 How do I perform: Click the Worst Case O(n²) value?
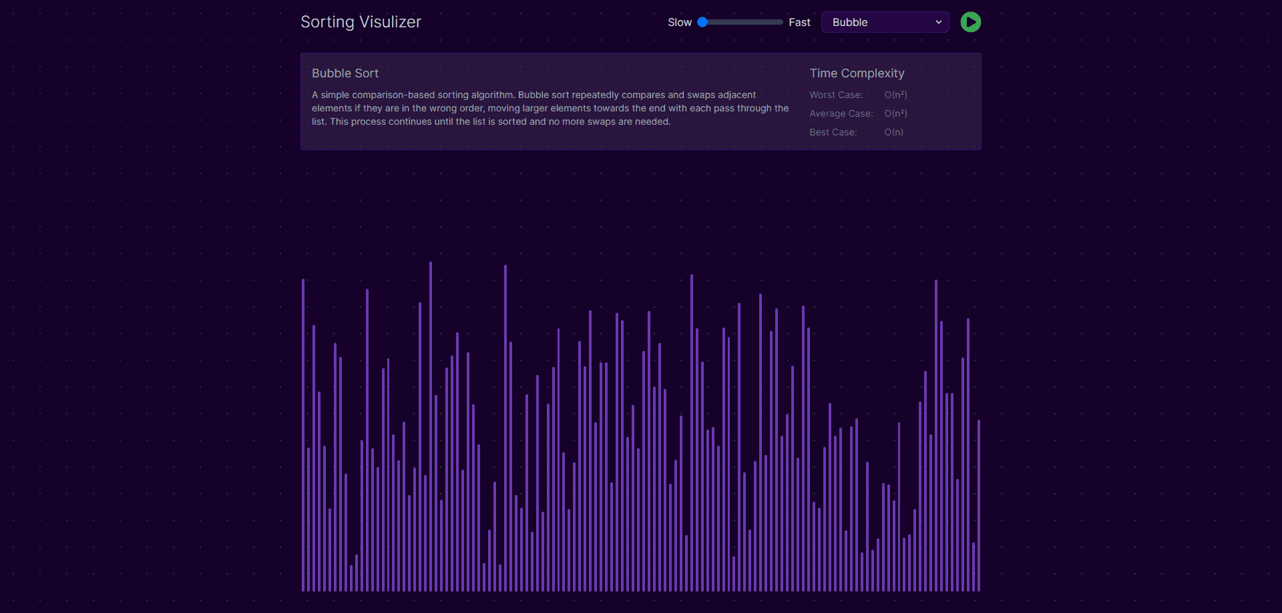click(x=895, y=95)
